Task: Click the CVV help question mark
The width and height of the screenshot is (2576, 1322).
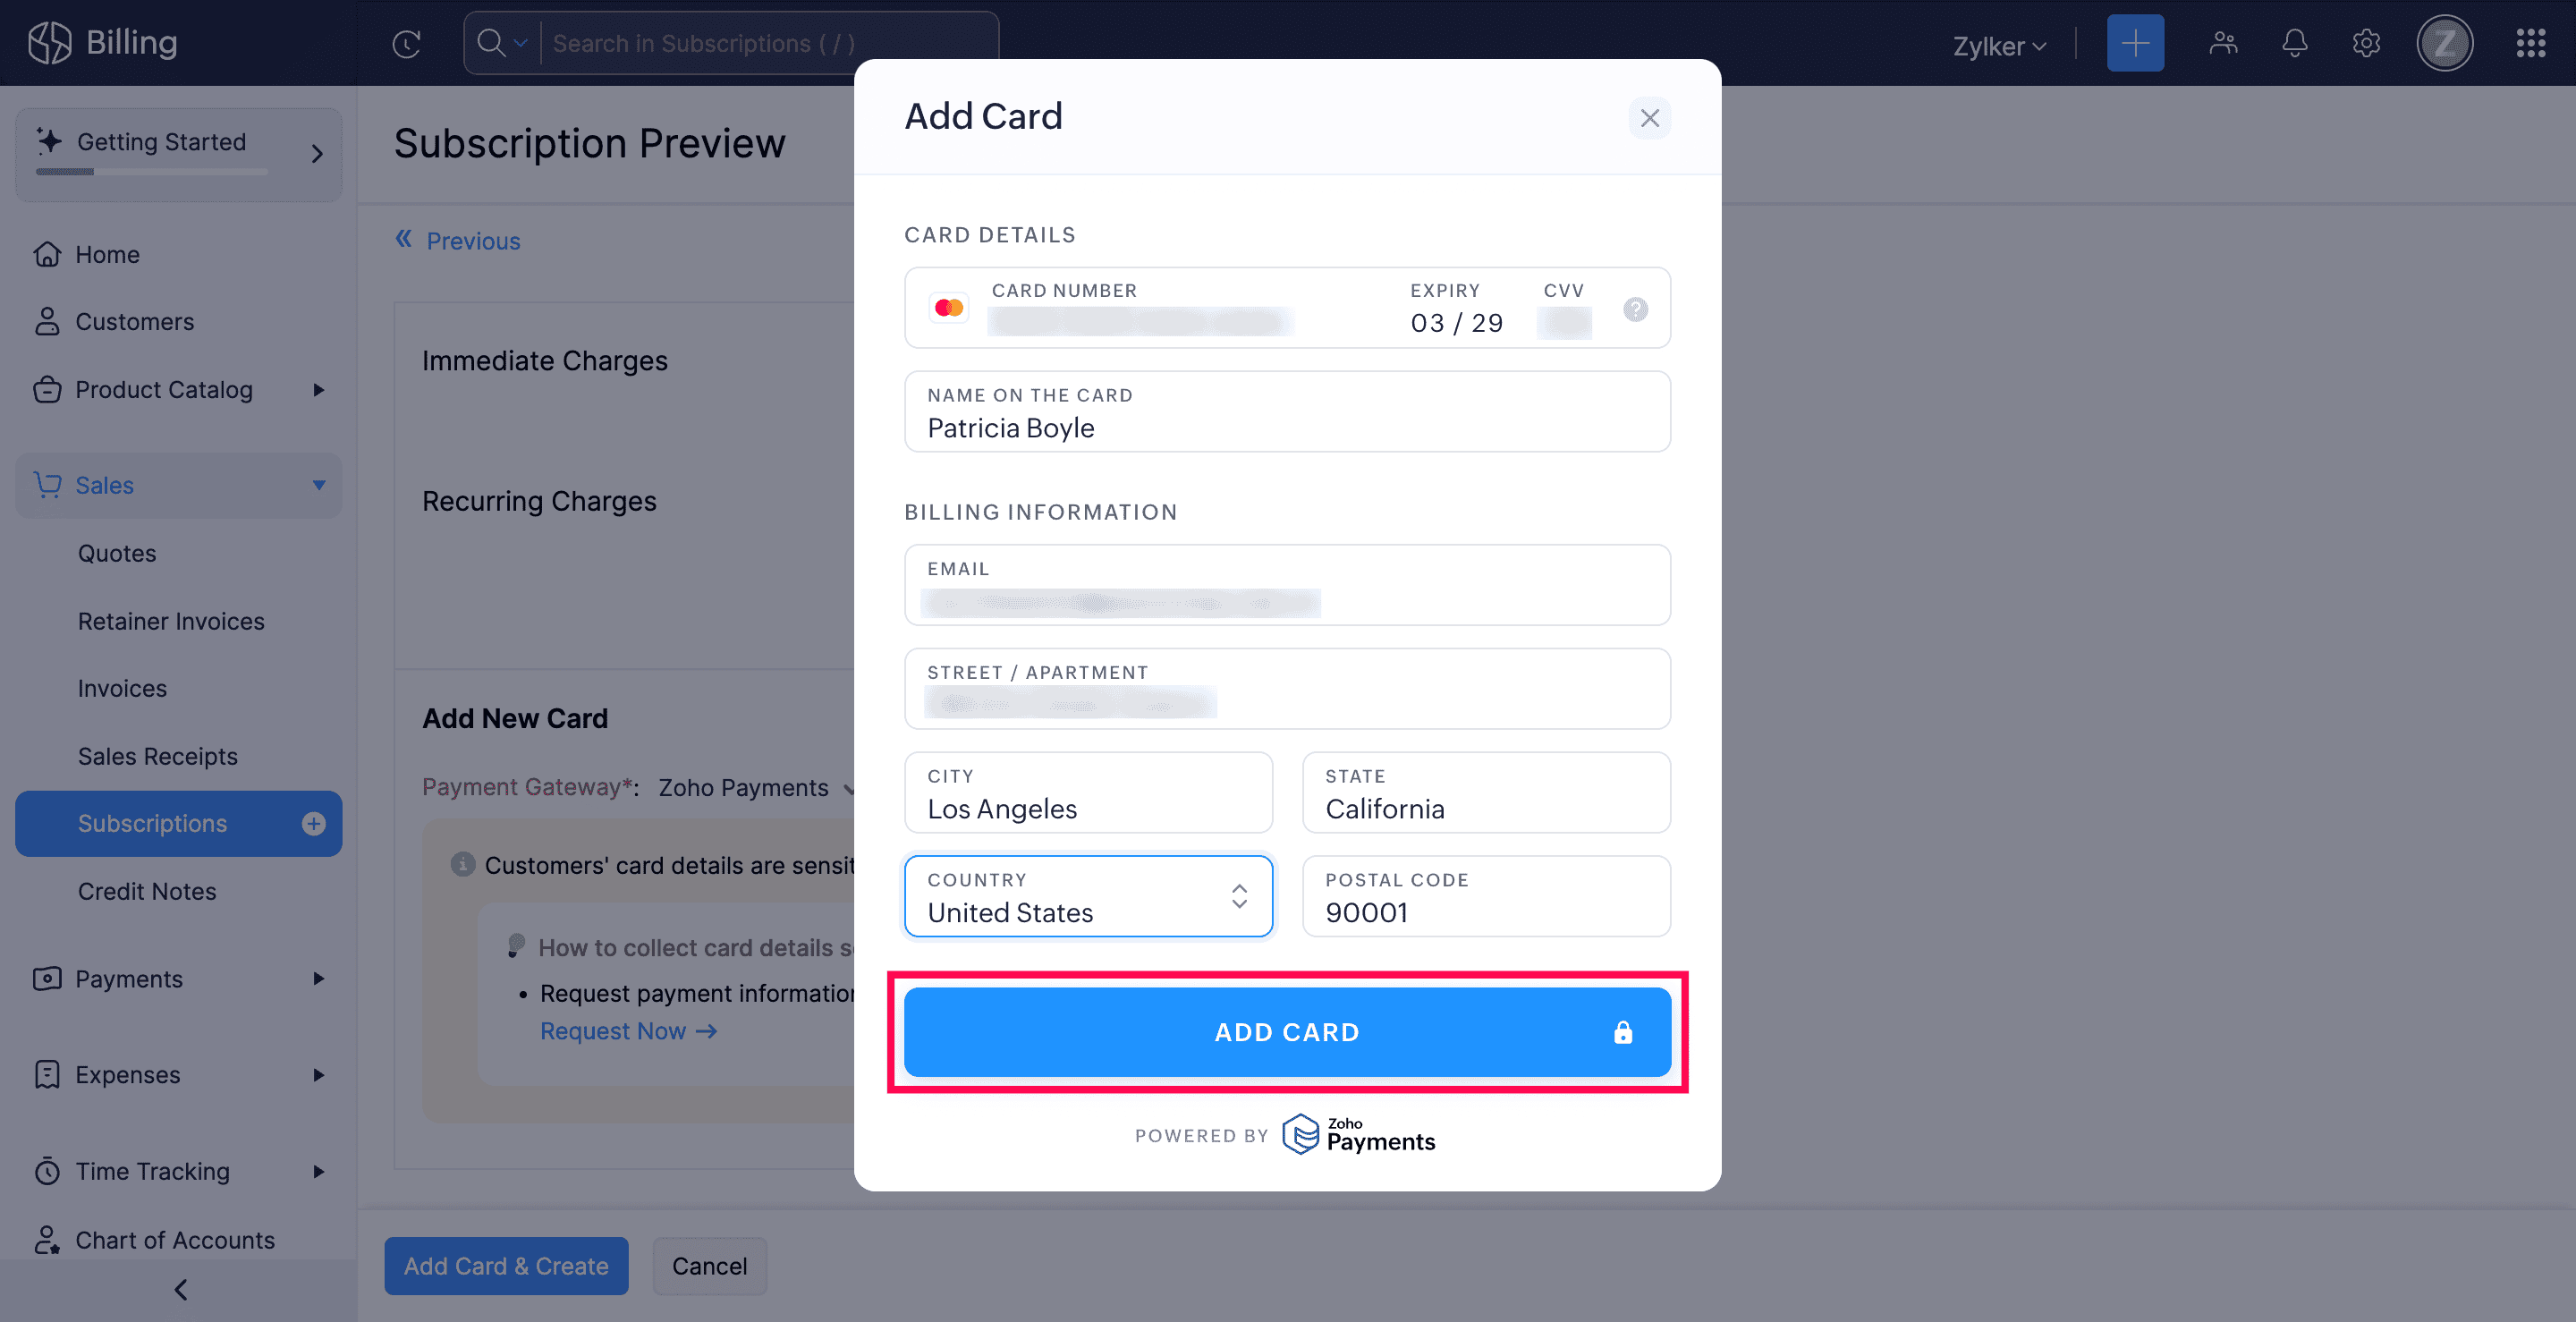Action: pos(1633,310)
